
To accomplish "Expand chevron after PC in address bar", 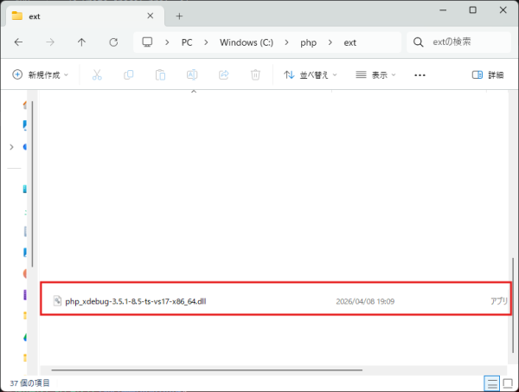I will click(206, 42).
